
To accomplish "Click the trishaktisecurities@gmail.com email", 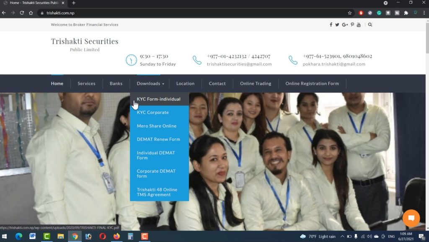I will pos(239,64).
